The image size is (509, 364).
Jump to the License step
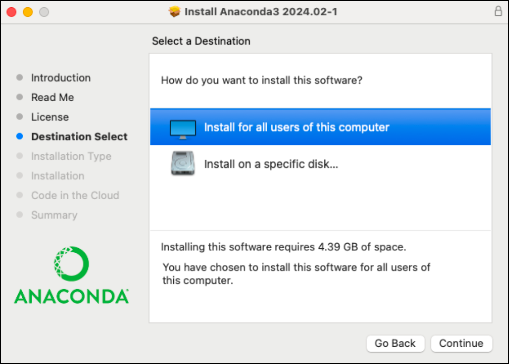coord(50,117)
